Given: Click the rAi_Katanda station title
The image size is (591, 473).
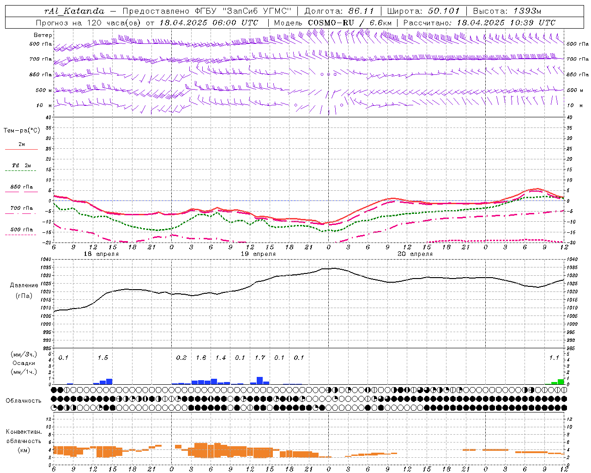Looking at the screenshot, I should tap(74, 11).
